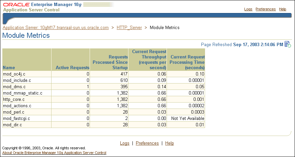Open the Help link in header
This screenshot has width=295, height=157.
coord(283,9)
